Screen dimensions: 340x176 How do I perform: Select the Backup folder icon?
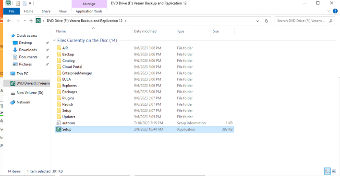[59, 54]
